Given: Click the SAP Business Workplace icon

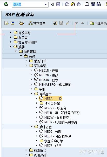Looking at the screenshot, I should (x=21, y=23).
